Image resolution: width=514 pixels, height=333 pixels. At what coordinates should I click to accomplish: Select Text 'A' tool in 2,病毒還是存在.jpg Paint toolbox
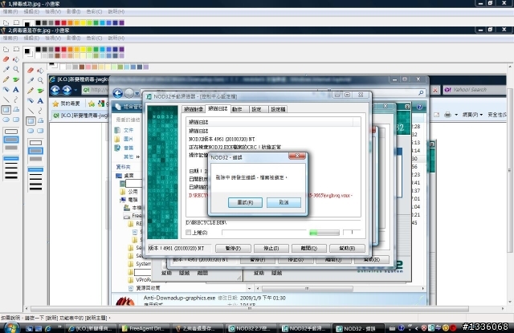[16, 89]
